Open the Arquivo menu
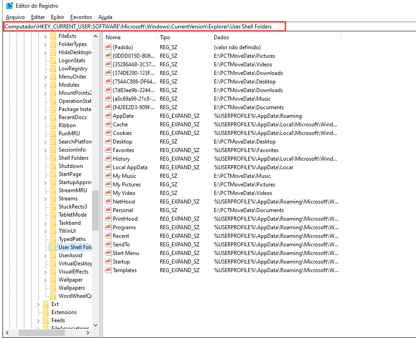Screen dimensions: 416x338 15,17
